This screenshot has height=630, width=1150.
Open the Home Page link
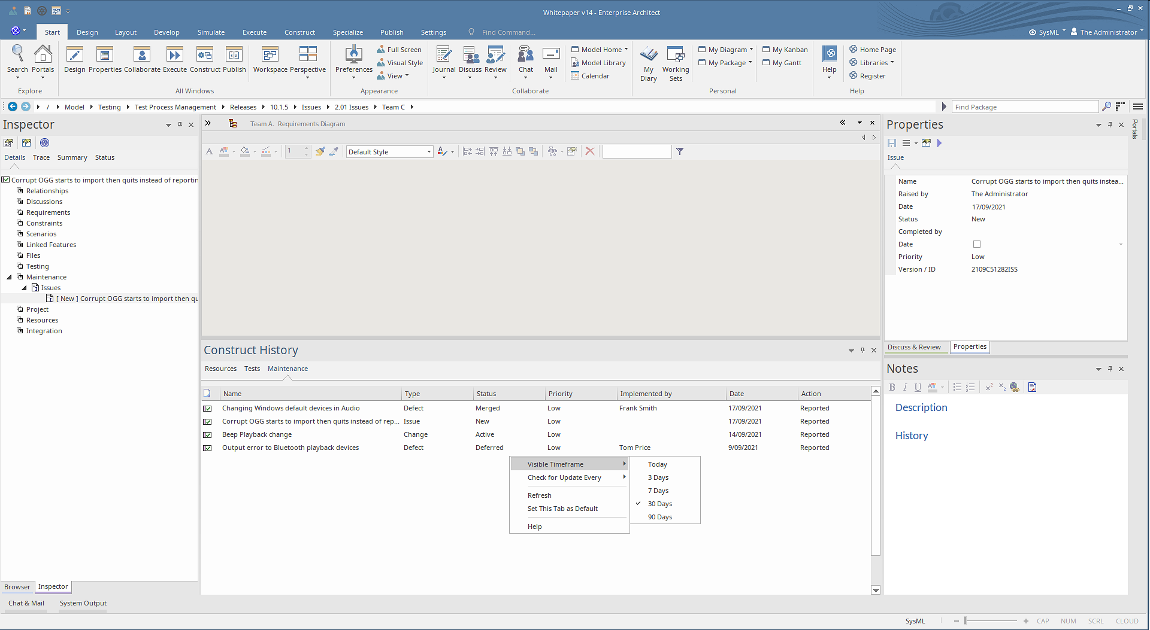[877, 50]
